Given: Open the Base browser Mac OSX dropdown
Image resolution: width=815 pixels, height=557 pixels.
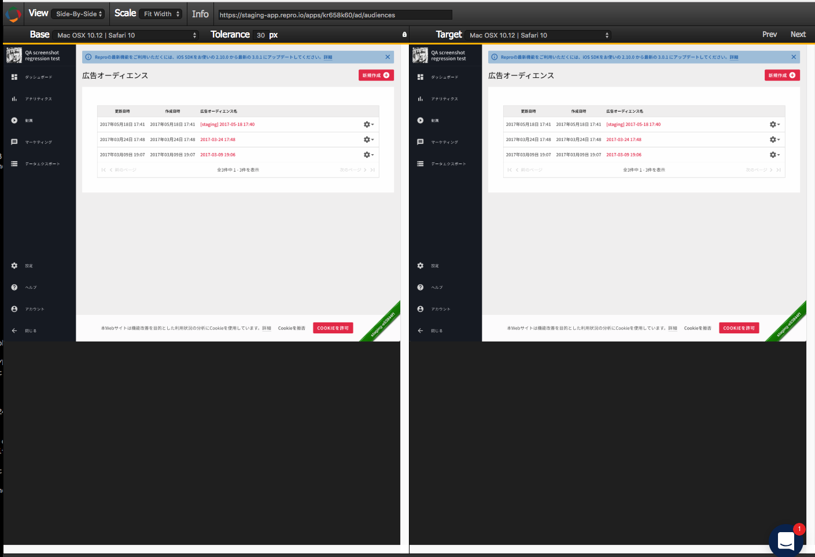Looking at the screenshot, I should 126,35.
